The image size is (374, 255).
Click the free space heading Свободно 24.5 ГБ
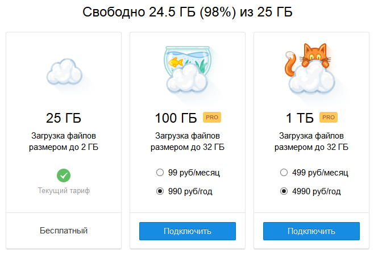(187, 12)
